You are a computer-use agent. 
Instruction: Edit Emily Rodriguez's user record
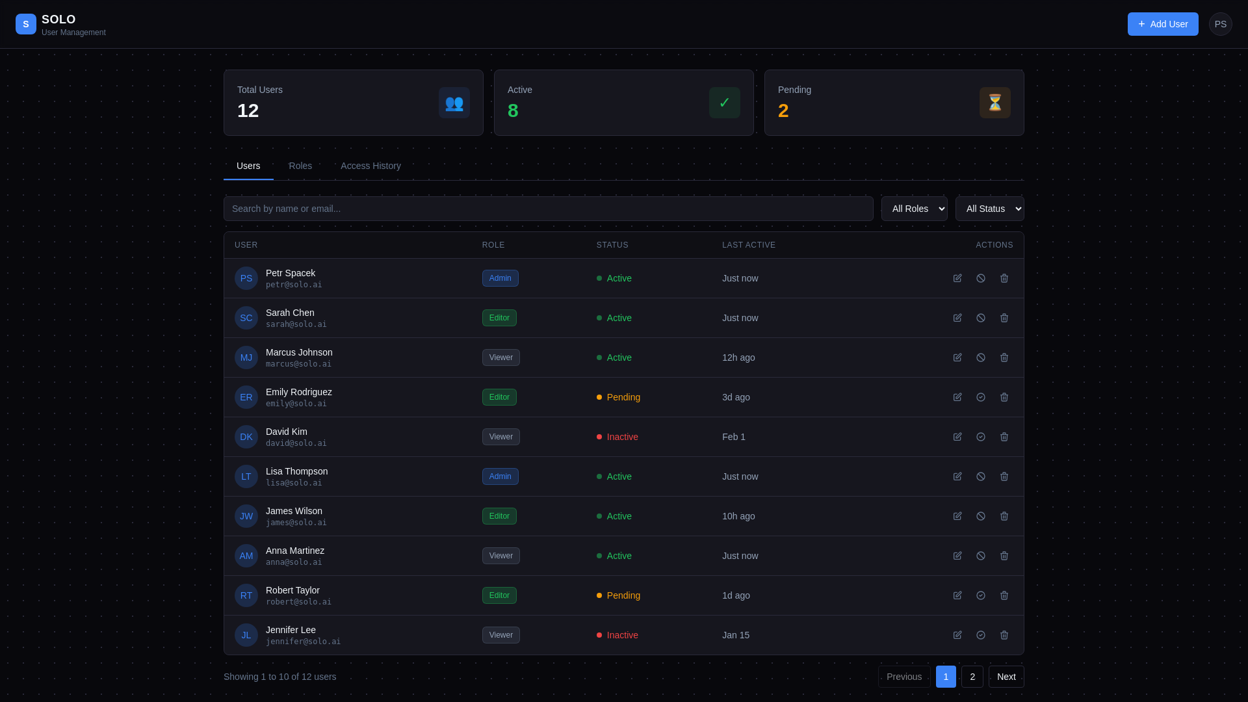click(x=957, y=397)
